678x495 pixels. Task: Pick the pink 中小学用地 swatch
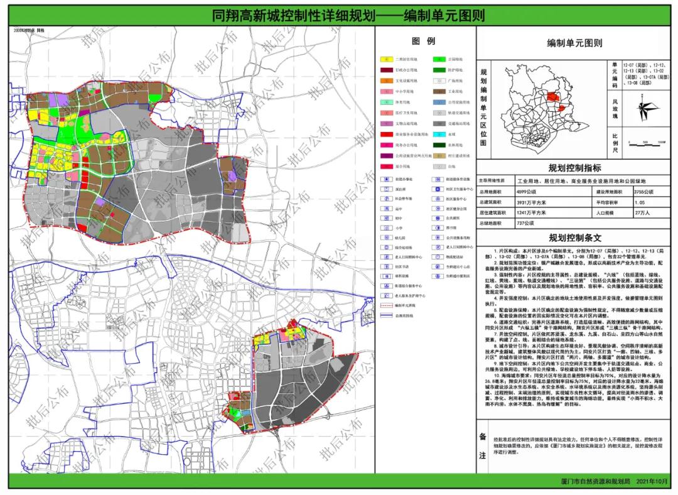tap(387, 91)
